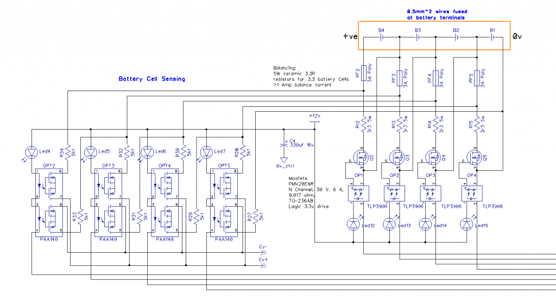
Task: Select the Q5 MOSFET symbol
Action: coord(476,158)
